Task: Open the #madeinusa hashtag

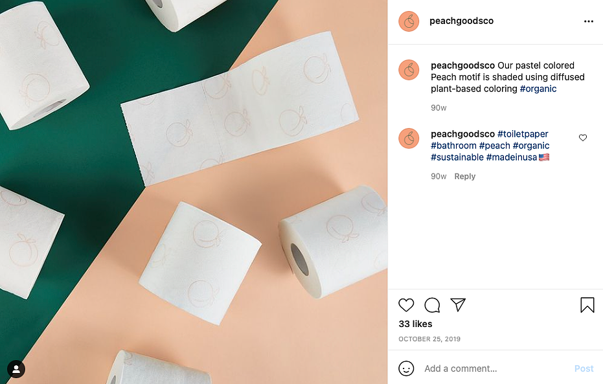Action: coord(512,157)
